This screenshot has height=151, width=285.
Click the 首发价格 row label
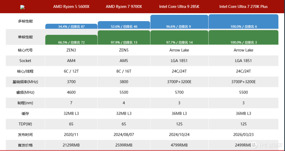click(25, 145)
